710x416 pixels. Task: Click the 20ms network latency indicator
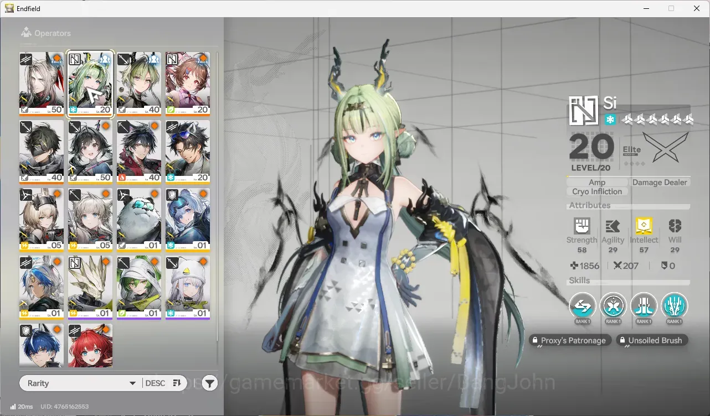click(x=21, y=407)
